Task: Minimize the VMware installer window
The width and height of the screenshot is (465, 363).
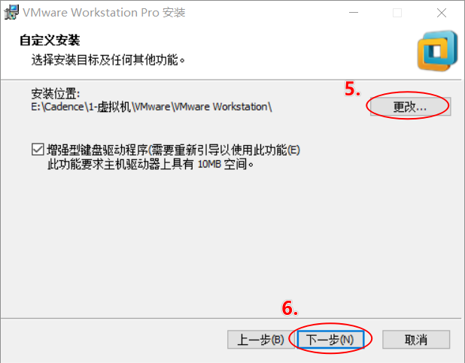Action: click(354, 13)
